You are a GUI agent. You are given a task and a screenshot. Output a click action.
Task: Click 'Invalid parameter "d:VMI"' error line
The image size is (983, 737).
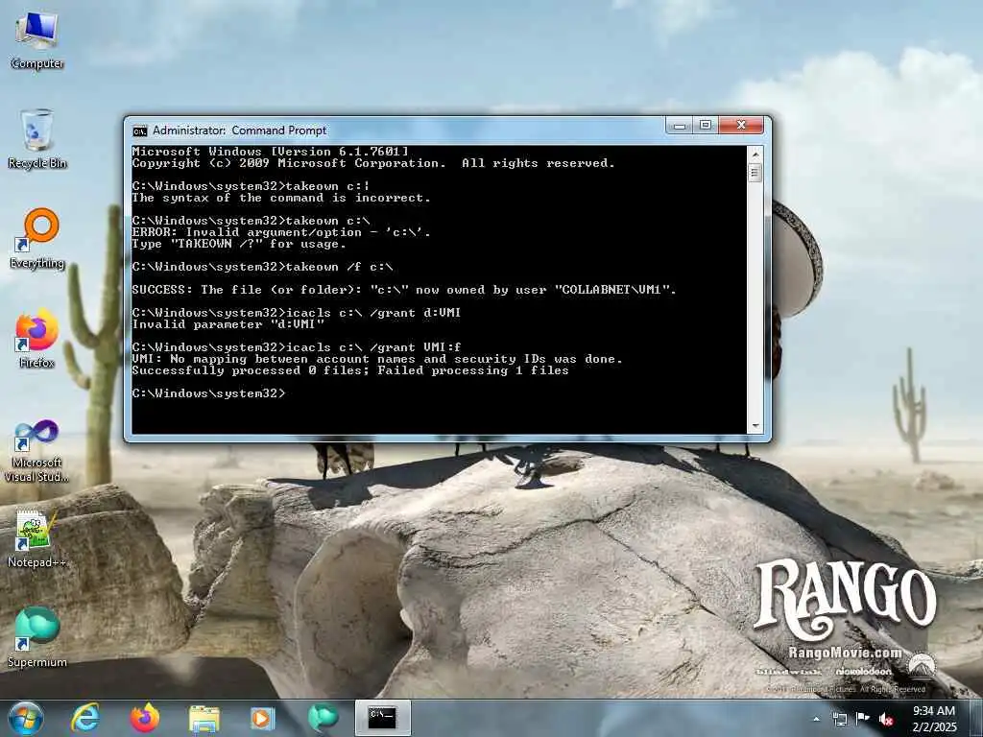[228, 324]
